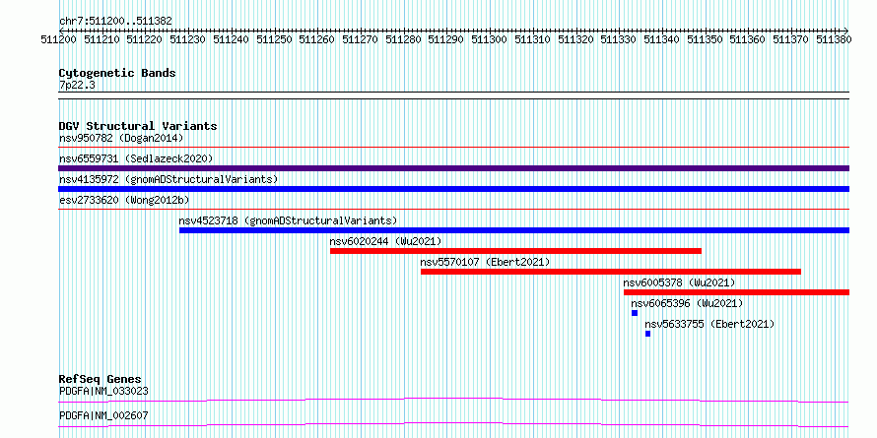Click the DGV Structural Variants track title
Screen dimensions: 877x438
tap(138, 126)
